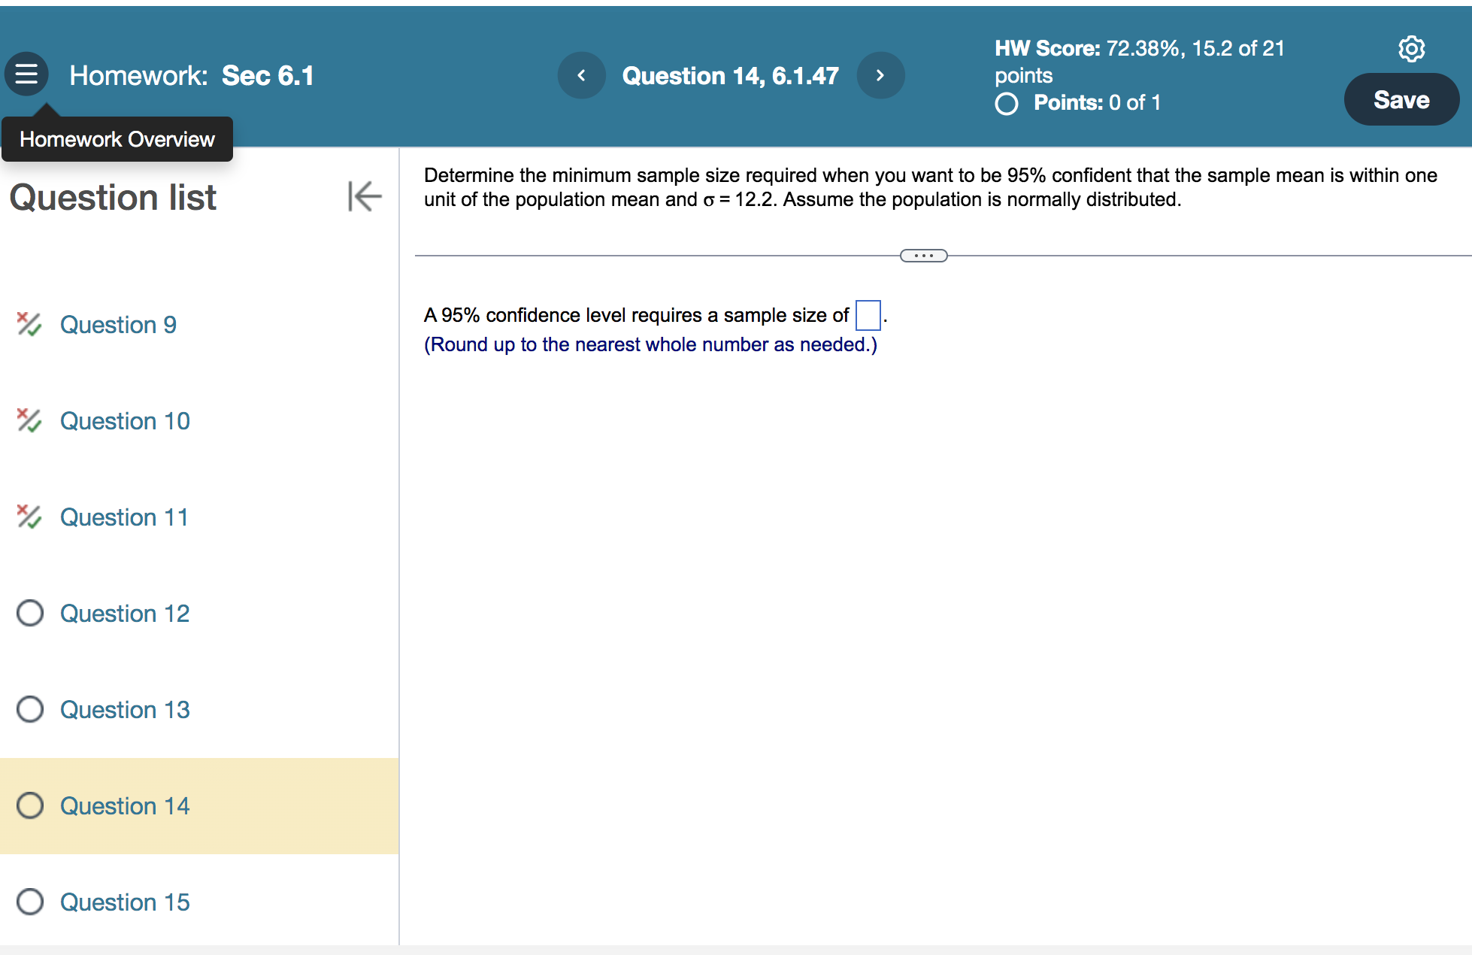Click Question 11 partial-credit status icon
This screenshot has width=1472, height=955.
click(29, 517)
